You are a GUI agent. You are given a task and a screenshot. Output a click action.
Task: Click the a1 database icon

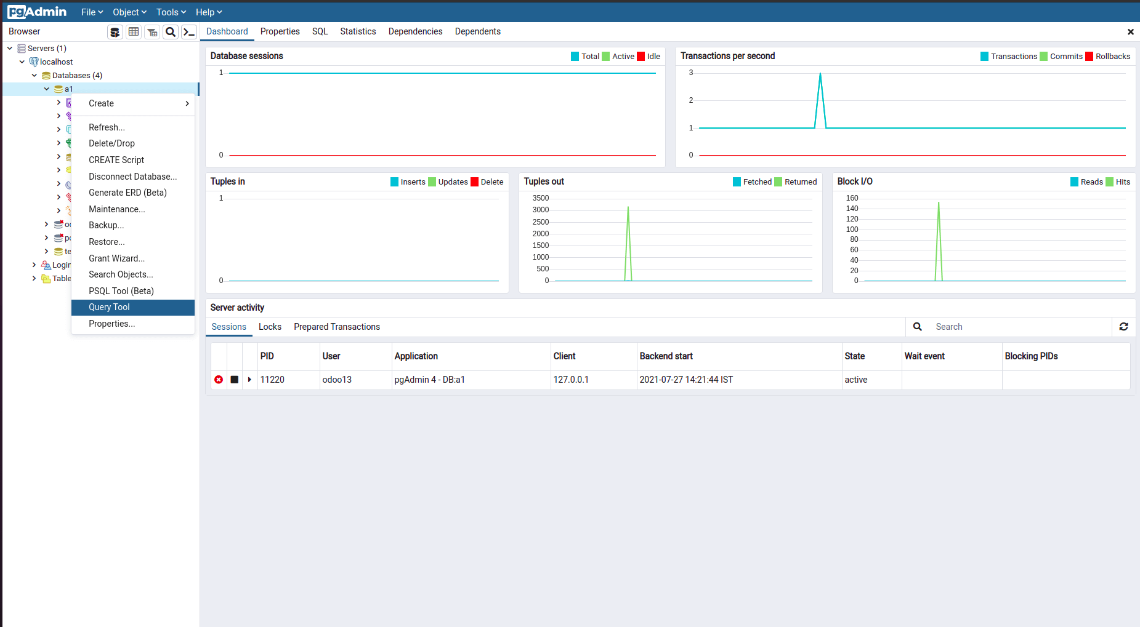(x=59, y=89)
